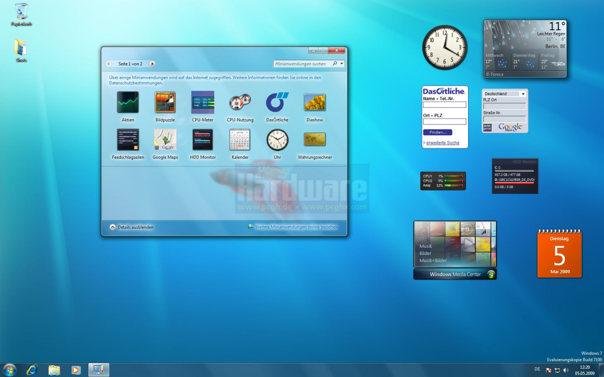Open the Deutschland country dropdown
Screen dimensions: 604x377
click(504, 94)
